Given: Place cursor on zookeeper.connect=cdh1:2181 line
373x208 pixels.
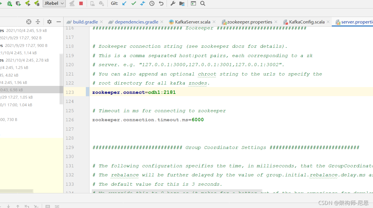Looking at the screenshot, I should pos(134,92).
